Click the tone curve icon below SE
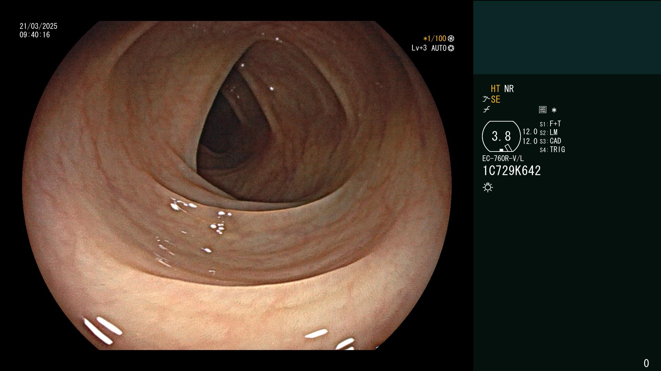This screenshot has height=371, width=661. [486, 110]
